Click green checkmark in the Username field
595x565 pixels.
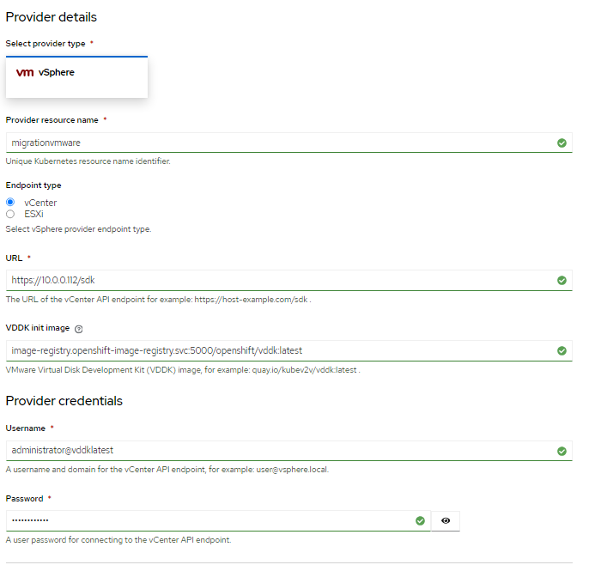(x=562, y=451)
